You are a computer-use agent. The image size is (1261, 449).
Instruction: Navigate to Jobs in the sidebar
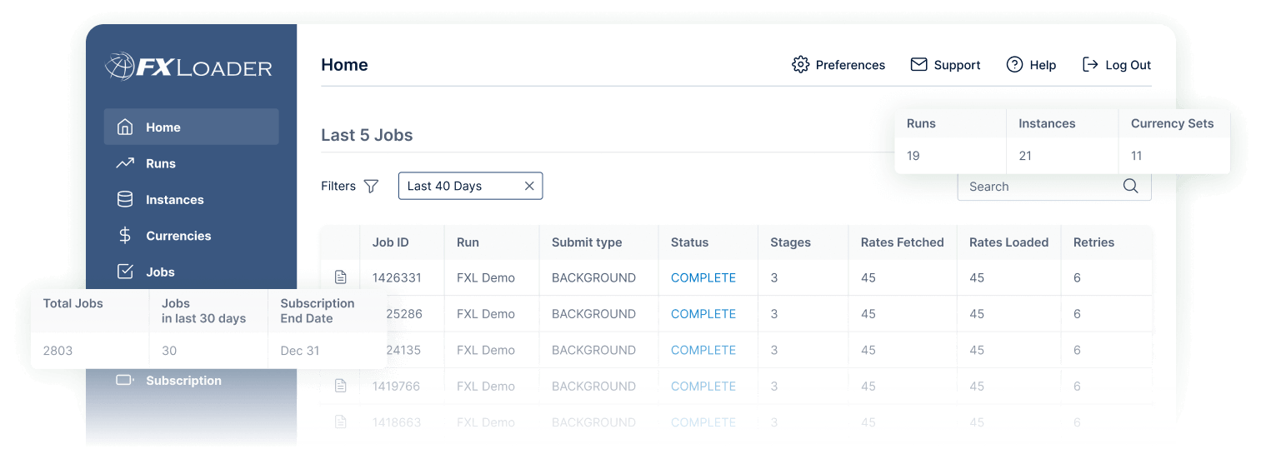pyautogui.click(x=160, y=272)
